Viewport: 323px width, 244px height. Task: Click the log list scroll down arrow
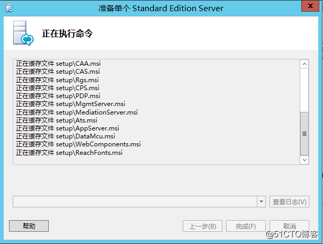click(304, 160)
